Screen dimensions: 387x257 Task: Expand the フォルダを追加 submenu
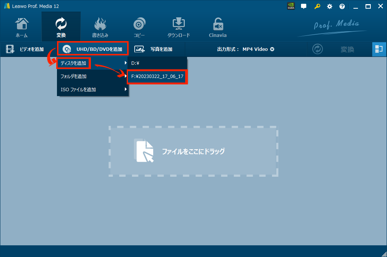coord(93,76)
